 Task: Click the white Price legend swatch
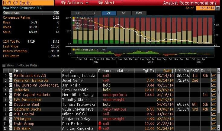tap(73, 20)
